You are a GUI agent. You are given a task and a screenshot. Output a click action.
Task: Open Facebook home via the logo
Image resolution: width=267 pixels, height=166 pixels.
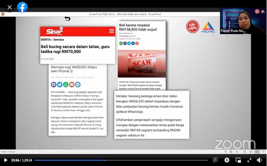[22, 7]
